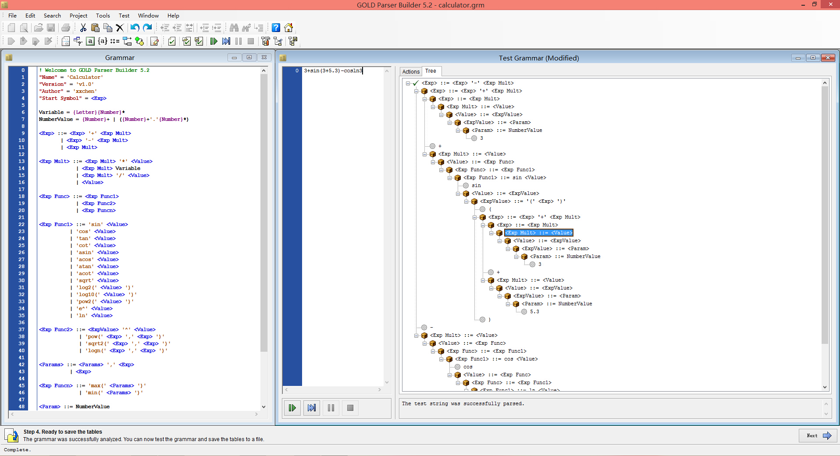
Task: Click grammar line "Start Symbol" = <Exp>
Action: (x=73, y=98)
